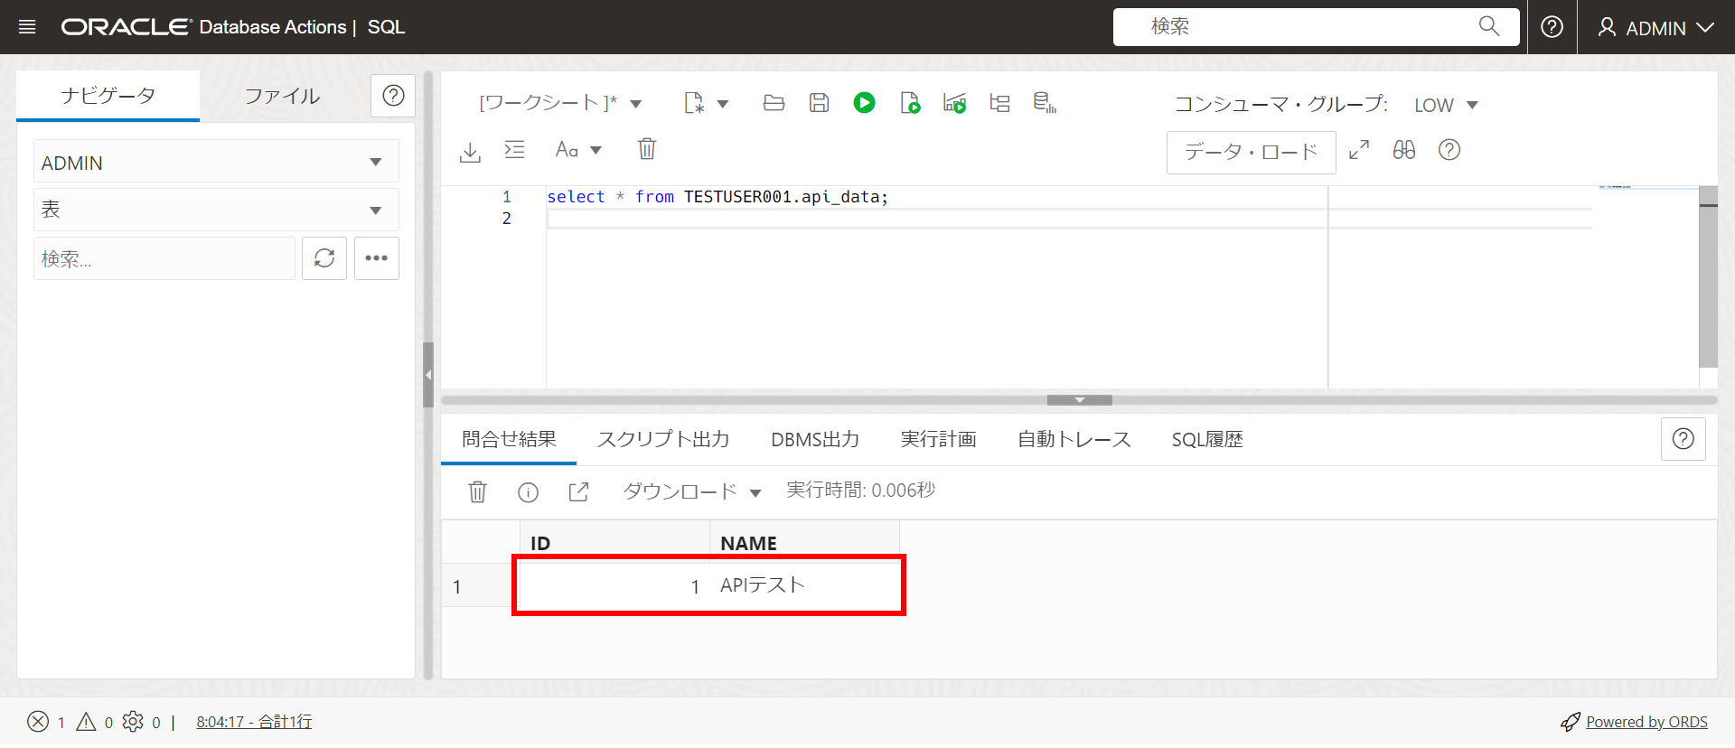Click the ID column header
This screenshot has width=1735, height=748.
614,543
